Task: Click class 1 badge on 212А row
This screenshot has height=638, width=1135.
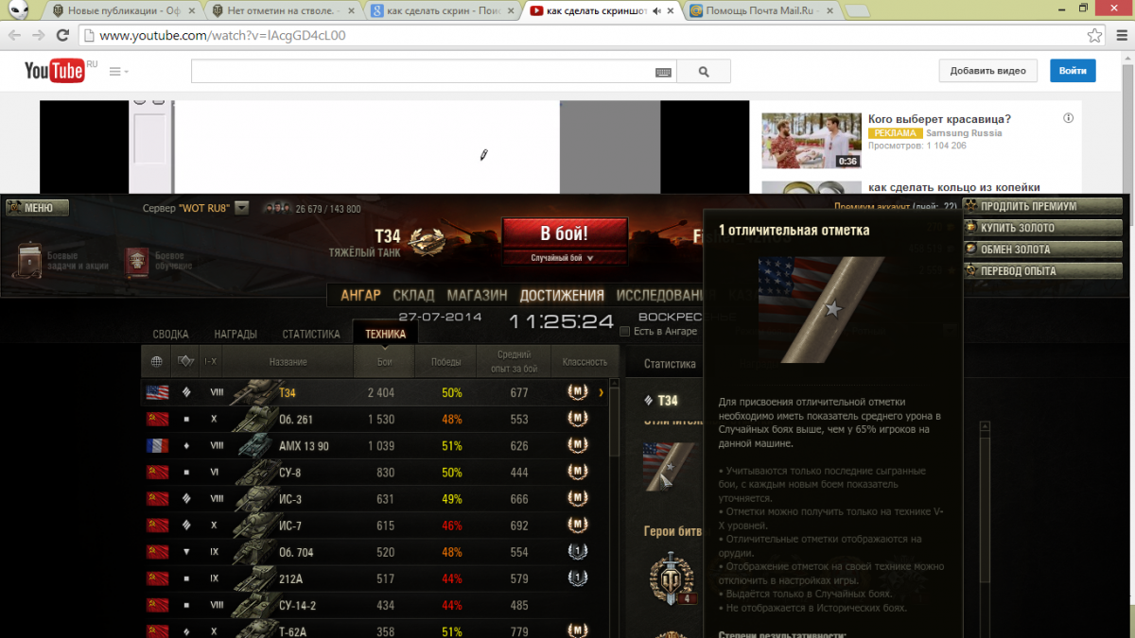Action: pos(577,578)
